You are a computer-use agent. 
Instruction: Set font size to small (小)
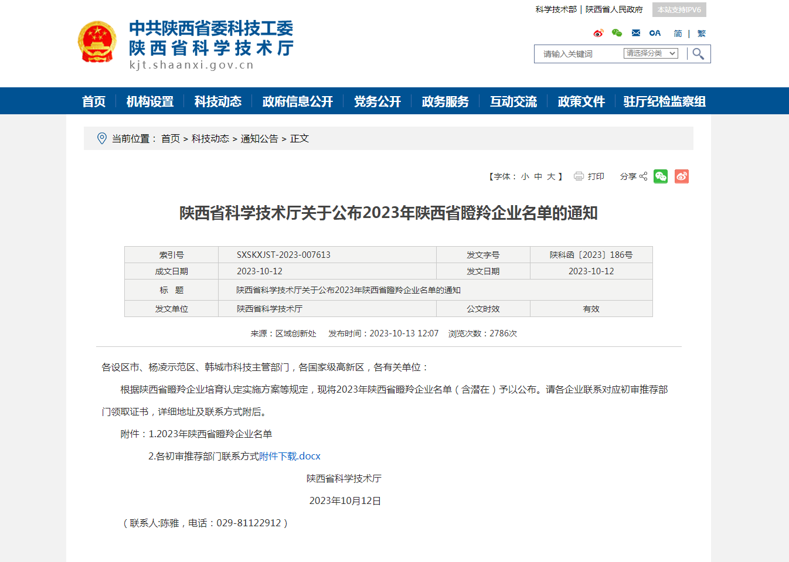click(525, 176)
